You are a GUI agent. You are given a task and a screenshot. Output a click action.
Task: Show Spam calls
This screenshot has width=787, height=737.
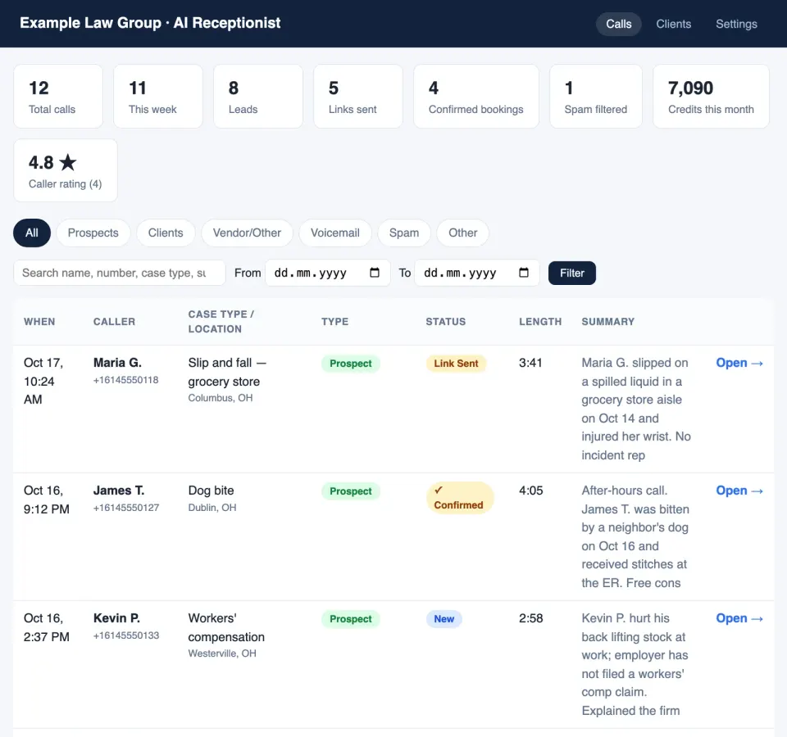(404, 233)
